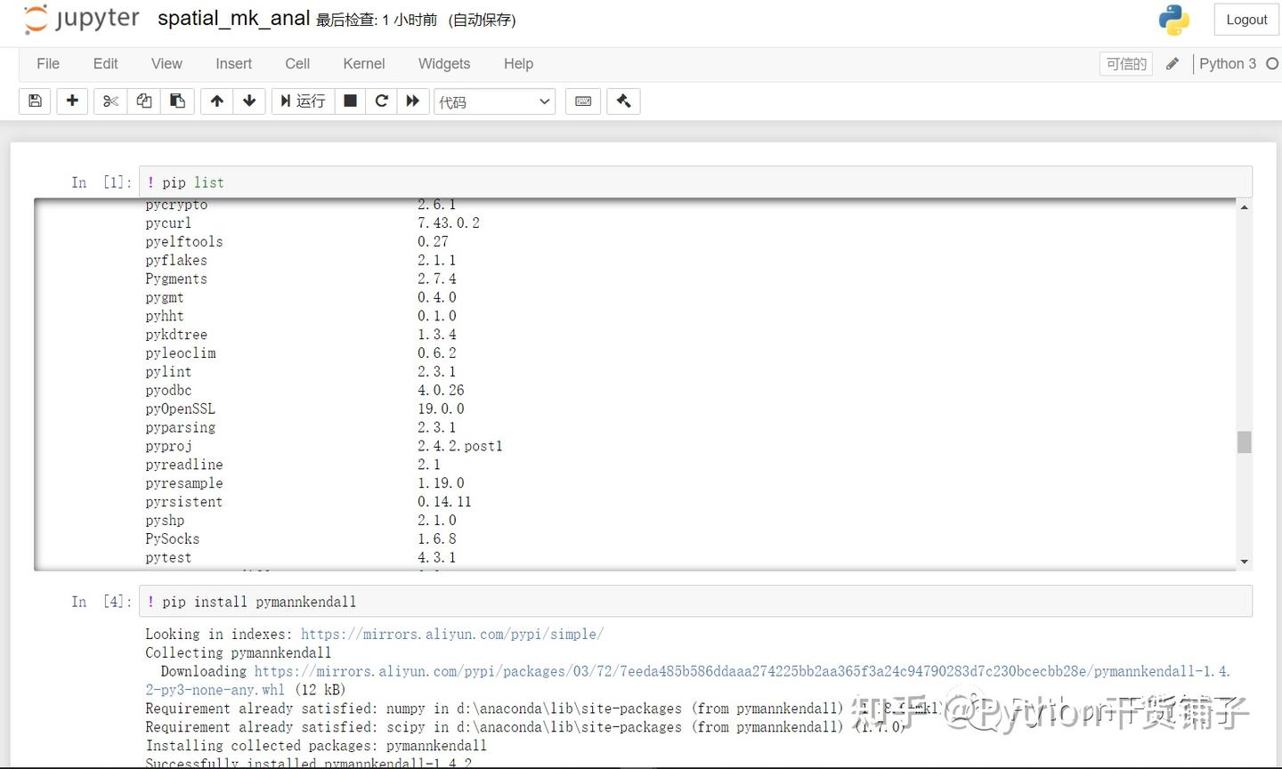This screenshot has height=769, width=1282.
Task: Move the selected cell up
Action: [x=215, y=101]
